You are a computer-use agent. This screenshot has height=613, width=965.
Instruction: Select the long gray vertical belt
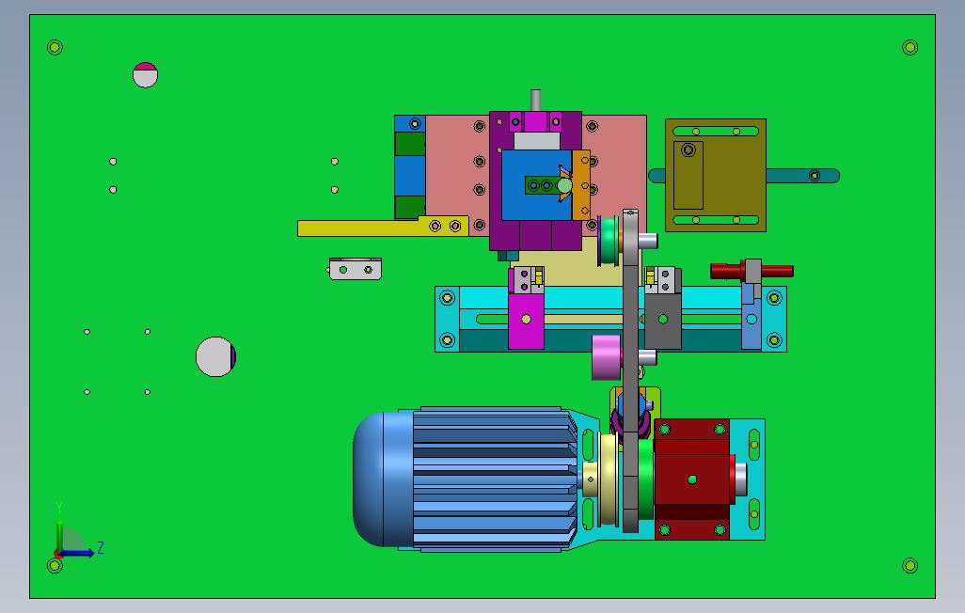(630, 370)
